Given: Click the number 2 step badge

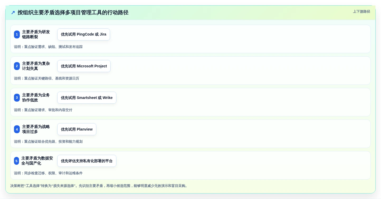Looking at the screenshot, I should tap(17, 66).
